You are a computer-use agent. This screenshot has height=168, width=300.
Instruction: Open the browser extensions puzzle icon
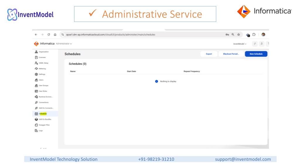[x=254, y=35]
